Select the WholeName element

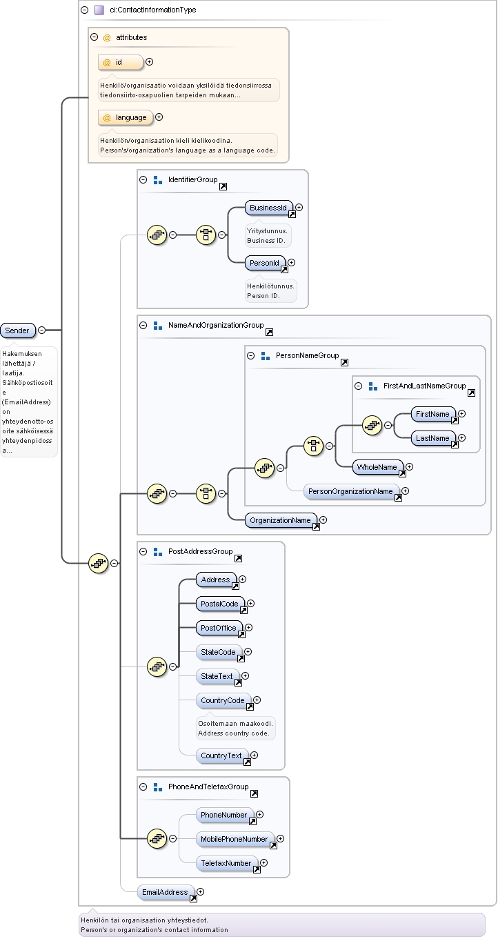coord(379,468)
